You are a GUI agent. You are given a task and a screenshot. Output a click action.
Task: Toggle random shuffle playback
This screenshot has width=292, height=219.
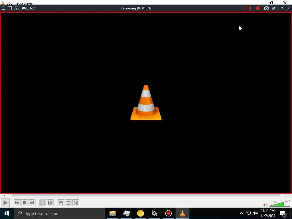point(76,203)
